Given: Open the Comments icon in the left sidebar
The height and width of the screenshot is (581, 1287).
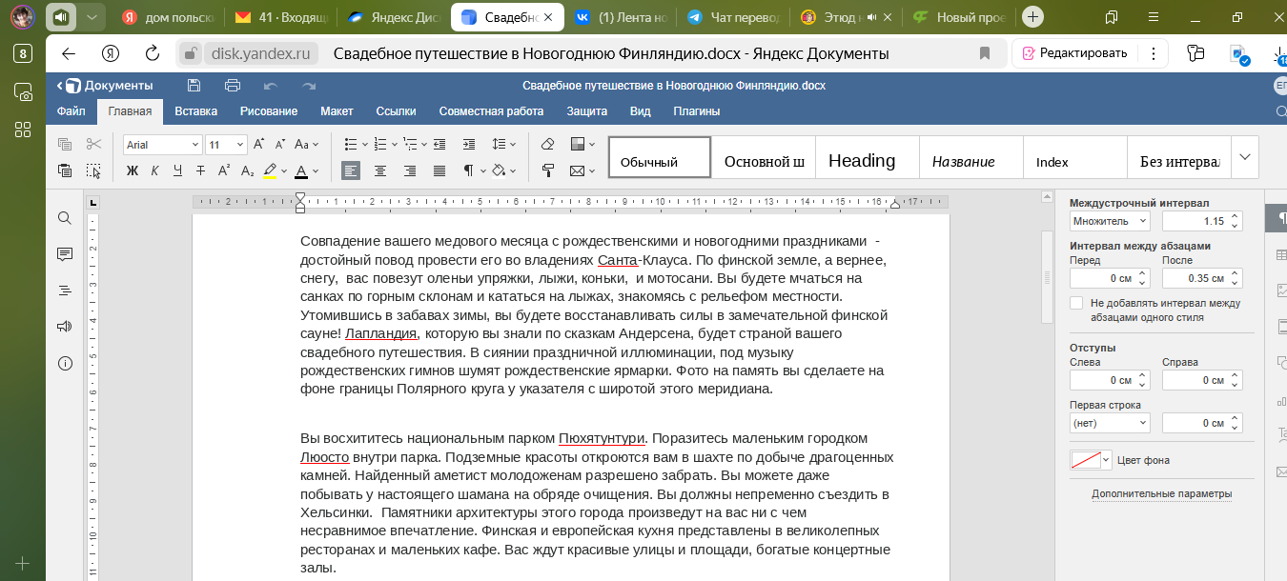Looking at the screenshot, I should (x=65, y=254).
